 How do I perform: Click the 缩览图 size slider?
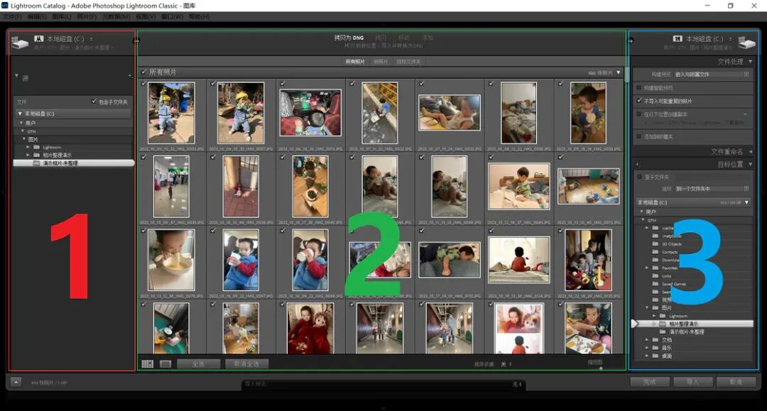(x=602, y=368)
